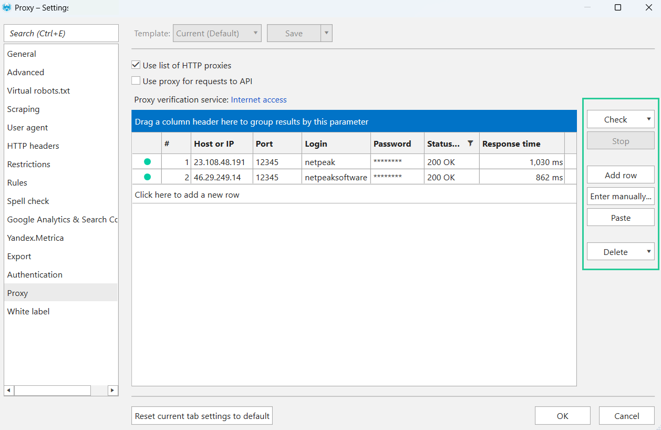Select host cell 23.108.48.191
The width and height of the screenshot is (661, 430).
[x=222, y=162]
